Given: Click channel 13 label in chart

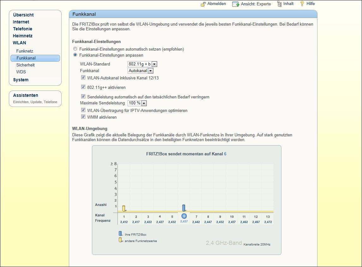Looking at the screenshot, I should click(x=268, y=217).
